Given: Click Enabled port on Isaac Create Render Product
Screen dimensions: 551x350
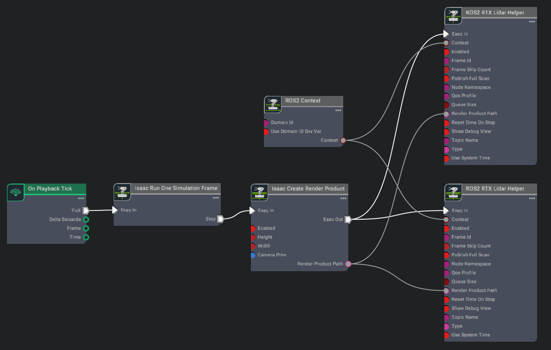Looking at the screenshot, I should (253, 229).
